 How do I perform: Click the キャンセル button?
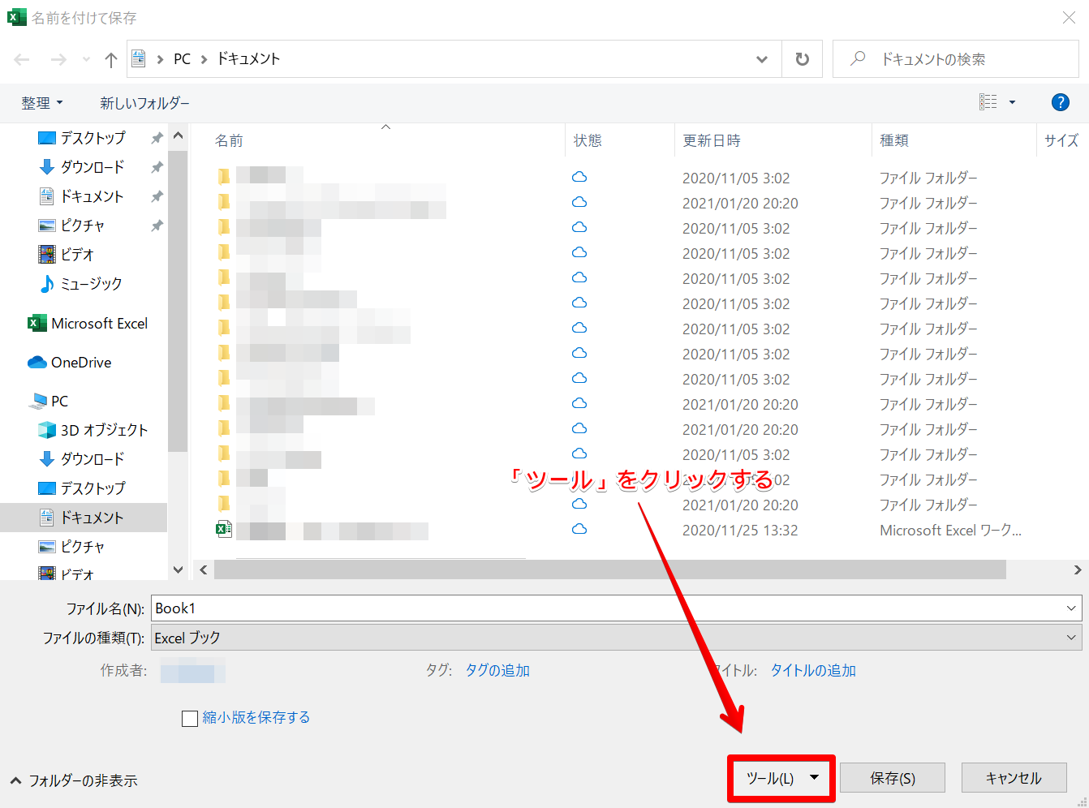tap(1013, 778)
